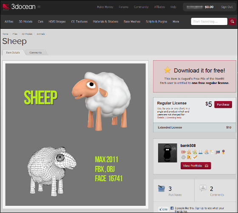Click the purple ribbon medal badge
This screenshot has height=213, width=238.
pyautogui.click(x=223, y=152)
